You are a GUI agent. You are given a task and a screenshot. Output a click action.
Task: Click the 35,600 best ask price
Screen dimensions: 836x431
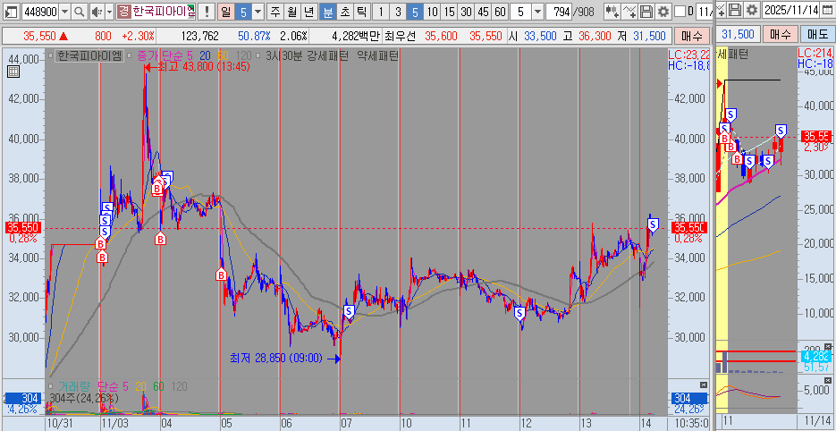tap(441, 37)
